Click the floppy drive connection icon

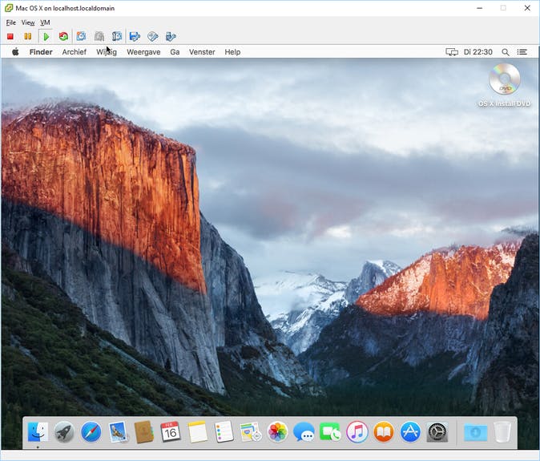point(135,36)
